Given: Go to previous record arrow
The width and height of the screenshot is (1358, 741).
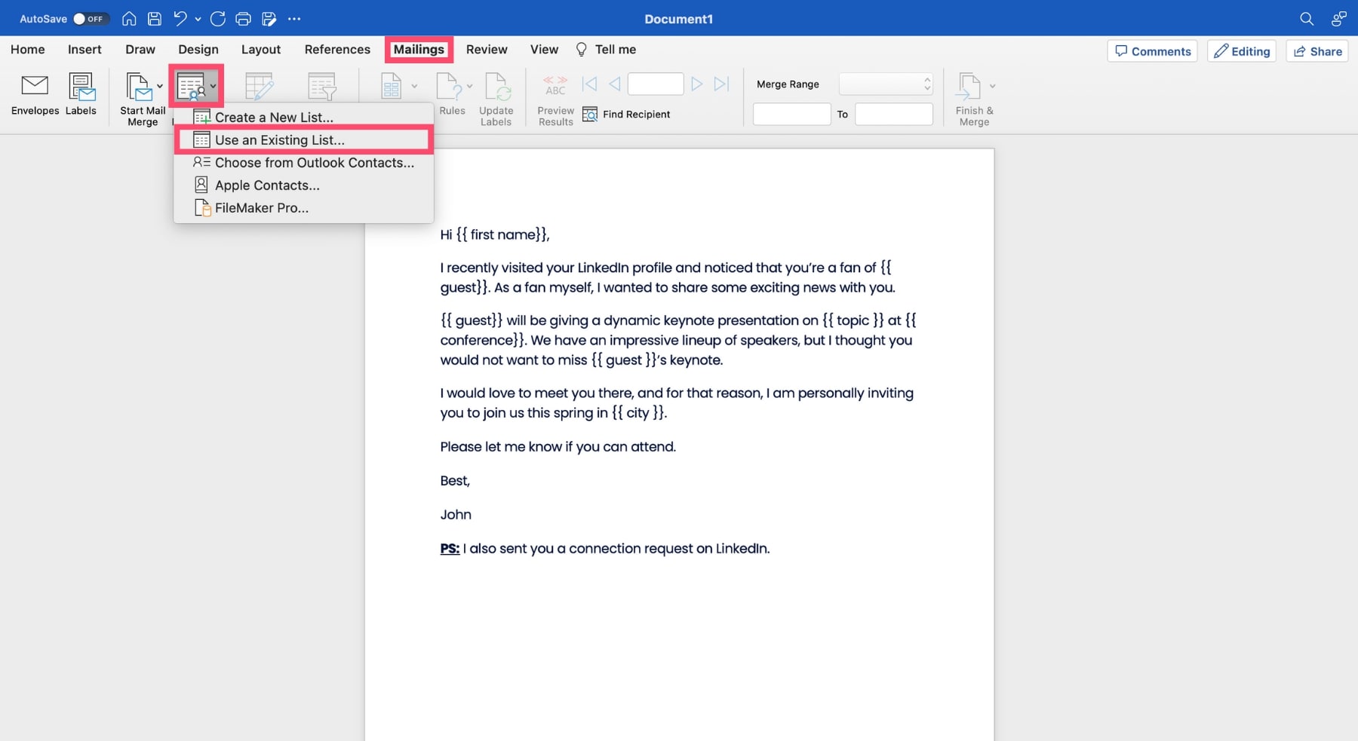Looking at the screenshot, I should point(615,84).
